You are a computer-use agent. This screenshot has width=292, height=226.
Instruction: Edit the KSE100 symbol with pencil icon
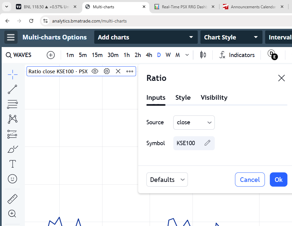tap(207, 143)
